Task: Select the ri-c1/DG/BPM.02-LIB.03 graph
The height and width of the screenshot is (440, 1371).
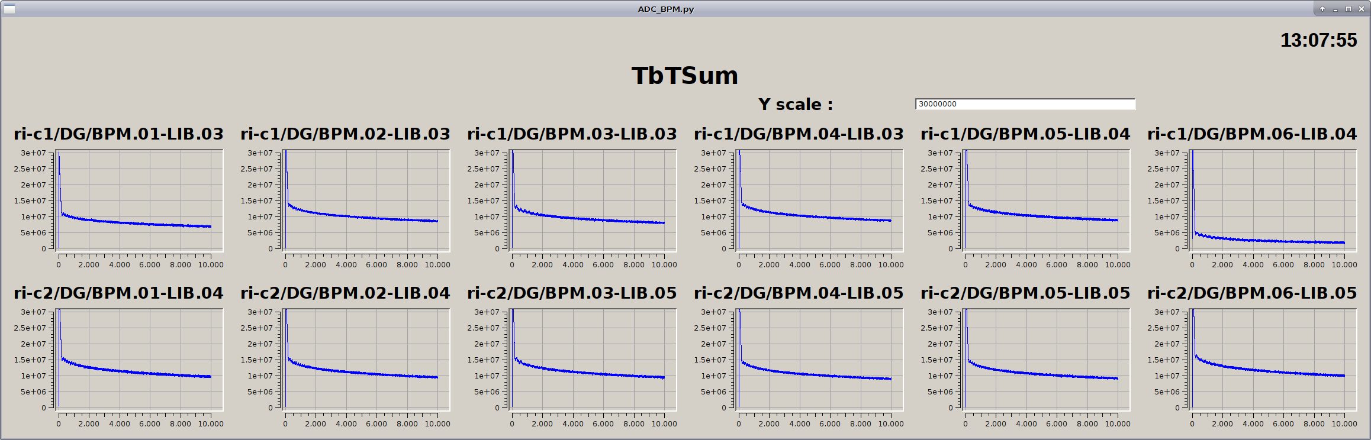Action: (x=366, y=200)
